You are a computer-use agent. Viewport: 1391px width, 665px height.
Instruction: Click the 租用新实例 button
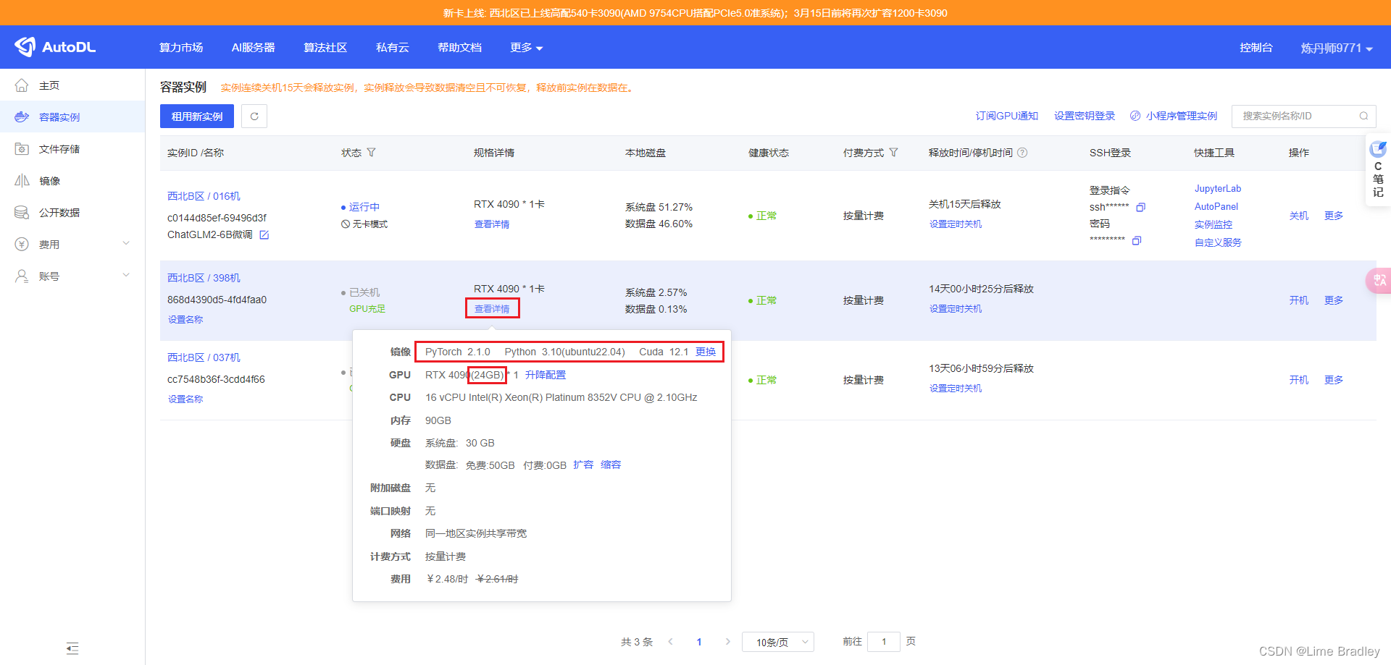pos(197,117)
